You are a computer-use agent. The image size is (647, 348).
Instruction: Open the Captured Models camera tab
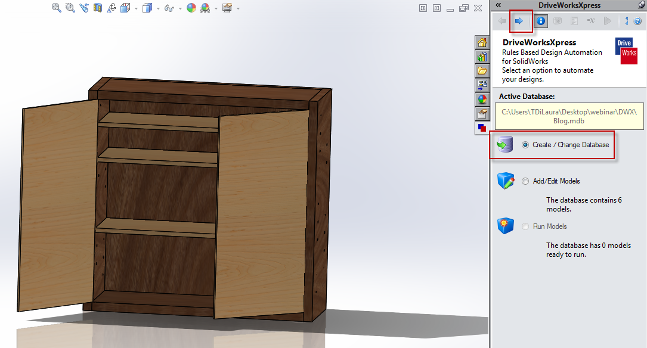click(x=558, y=21)
